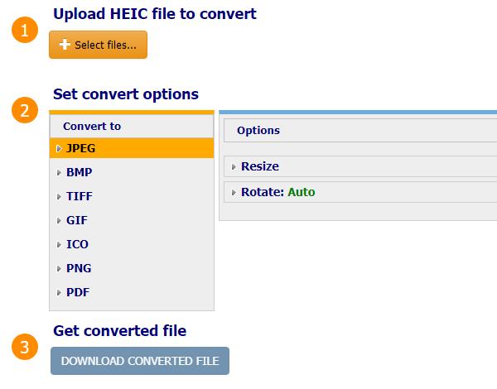Click the Select files upload button
497x389 pixels.
pos(98,46)
